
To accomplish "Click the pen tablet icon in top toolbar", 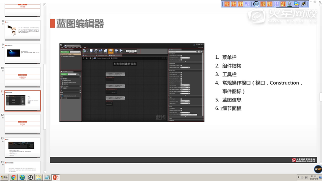I will (x=290, y=4).
